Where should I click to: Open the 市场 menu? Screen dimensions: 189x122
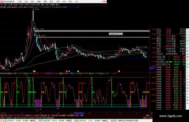(x=26, y=2)
